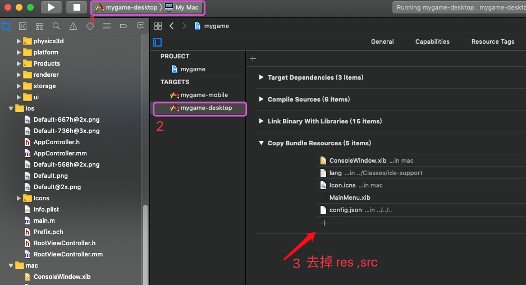Open the related items grid menu

(158, 26)
